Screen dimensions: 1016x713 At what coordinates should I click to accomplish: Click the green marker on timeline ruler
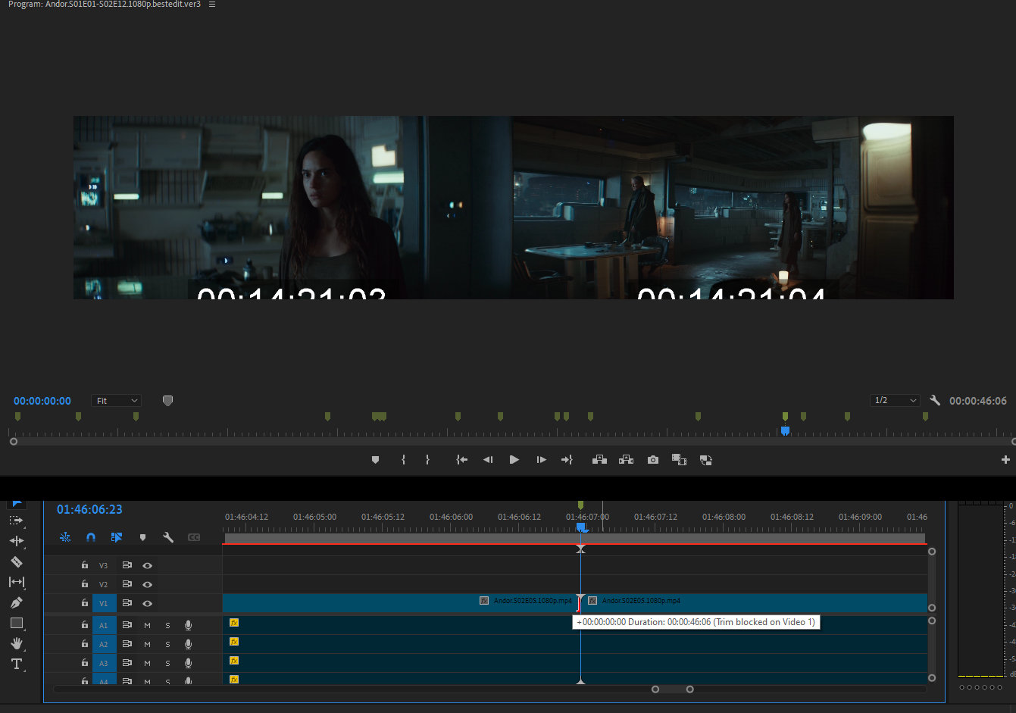point(580,505)
